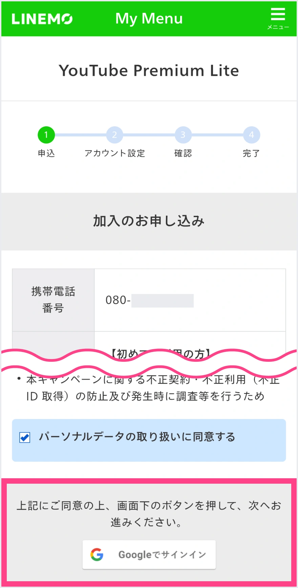Click the 加入のお申し込み section header
The width and height of the screenshot is (298, 588).
149,221
